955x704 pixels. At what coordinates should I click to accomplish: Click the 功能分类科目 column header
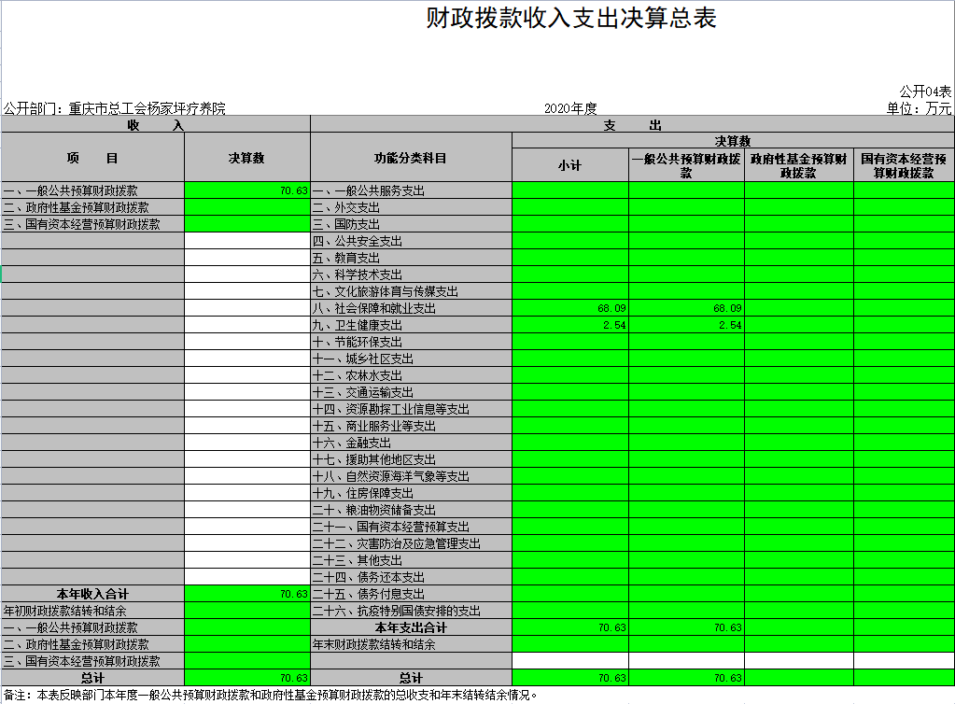click(x=411, y=159)
